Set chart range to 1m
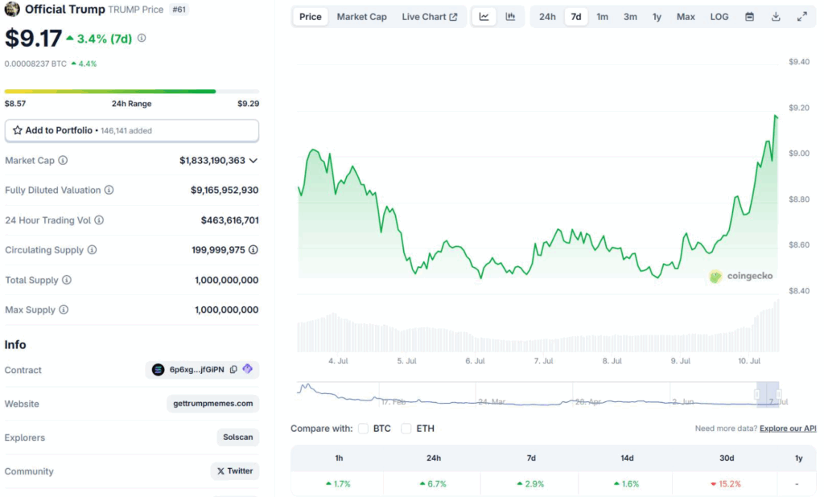 [602, 17]
